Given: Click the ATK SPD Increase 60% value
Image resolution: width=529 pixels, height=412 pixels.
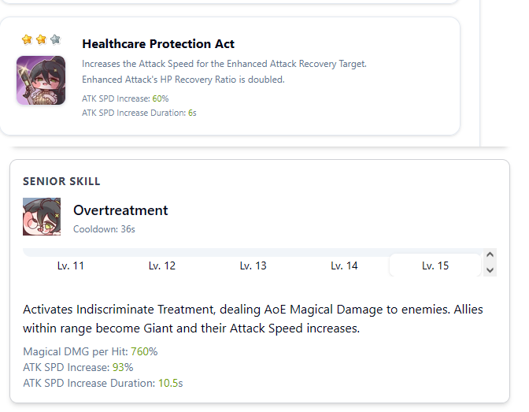Looking at the screenshot, I should point(161,98).
